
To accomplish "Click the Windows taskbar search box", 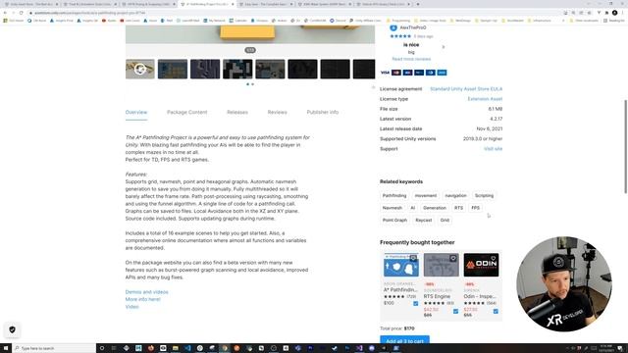I will point(54,348).
